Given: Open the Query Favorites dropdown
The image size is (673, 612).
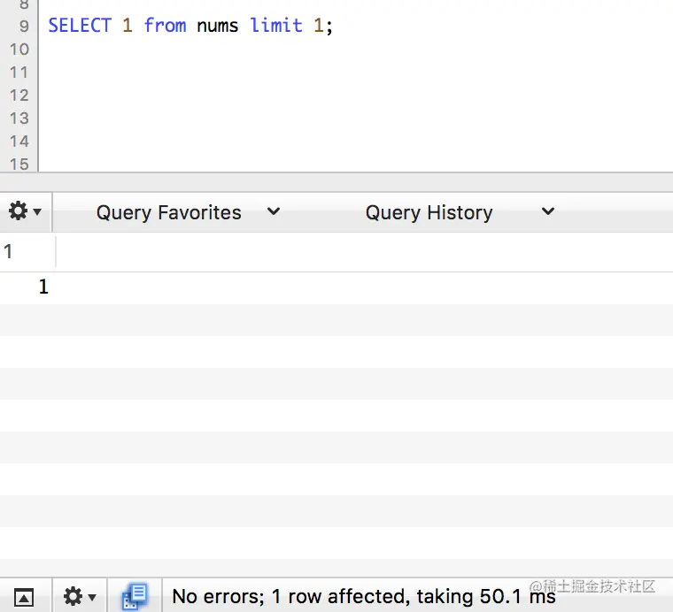Looking at the screenshot, I should click(x=188, y=212).
